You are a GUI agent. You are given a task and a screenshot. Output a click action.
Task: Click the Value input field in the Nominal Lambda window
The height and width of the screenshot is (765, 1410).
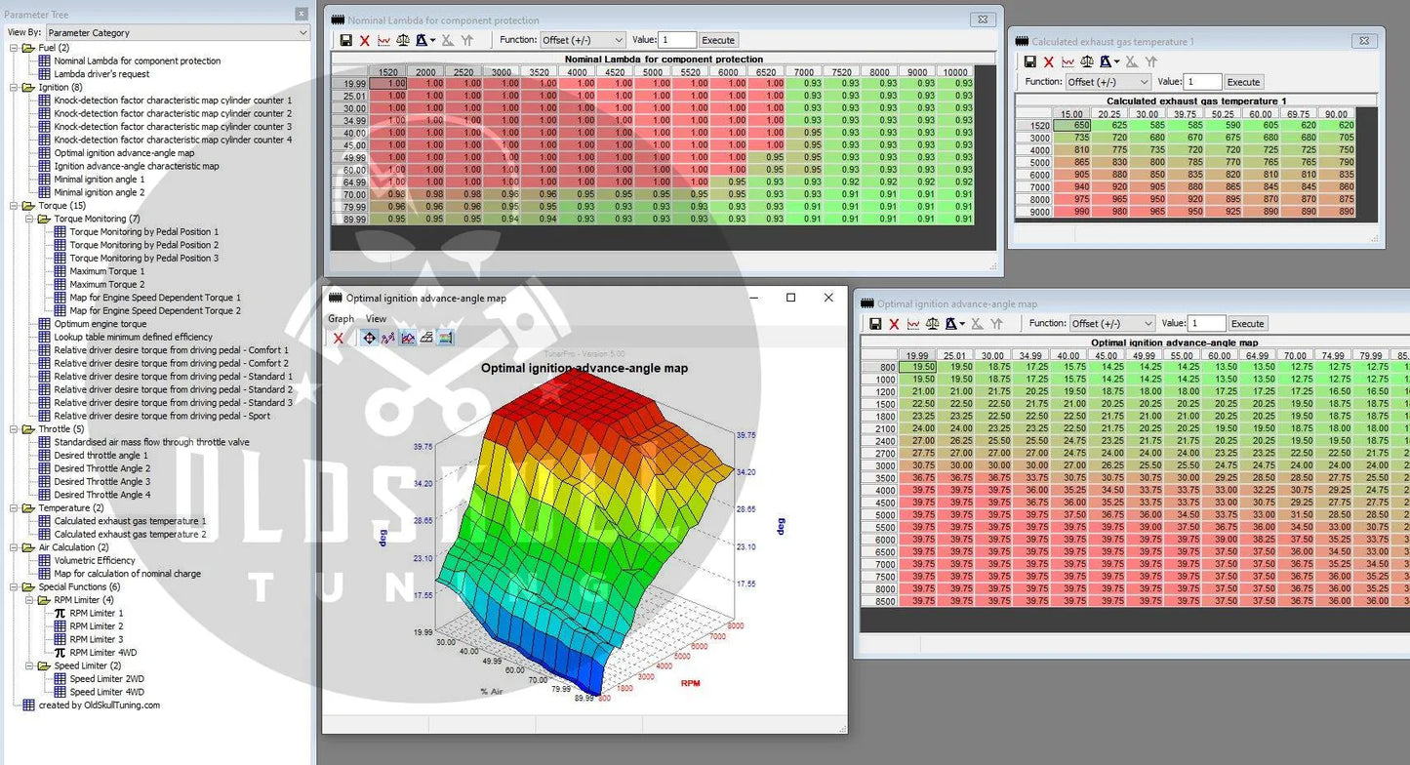pyautogui.click(x=677, y=40)
